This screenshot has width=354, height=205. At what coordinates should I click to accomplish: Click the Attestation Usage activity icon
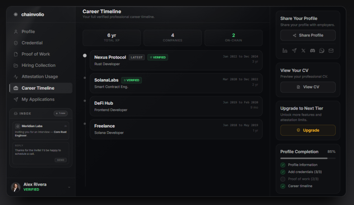16,76
